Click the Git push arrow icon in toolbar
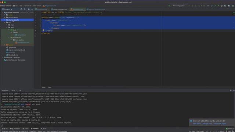 coord(218,6)
